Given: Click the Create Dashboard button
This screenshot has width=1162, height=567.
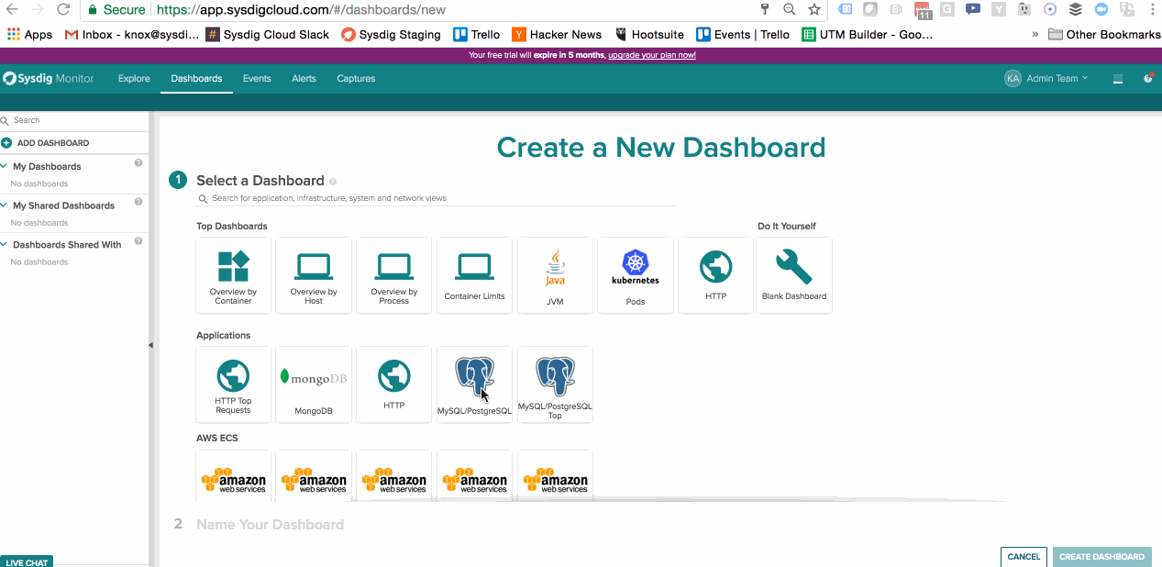Looking at the screenshot, I should 1101,557.
